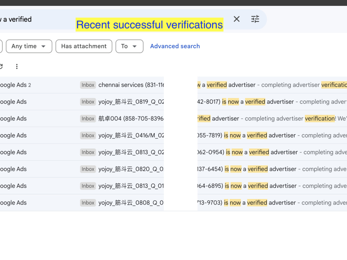This screenshot has height=260, width=347.
Task: Click the snippet ending 13-9703) is now a verified advertiser
Action: point(246,202)
